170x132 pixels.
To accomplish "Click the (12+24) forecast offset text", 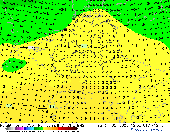I will coord(160,126).
